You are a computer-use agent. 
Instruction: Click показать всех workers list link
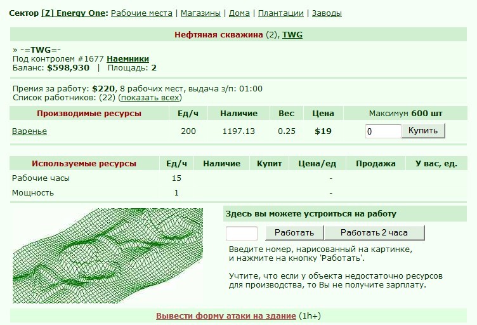pyautogui.click(x=150, y=98)
